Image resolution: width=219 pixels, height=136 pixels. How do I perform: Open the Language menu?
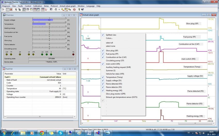coord(90,6)
